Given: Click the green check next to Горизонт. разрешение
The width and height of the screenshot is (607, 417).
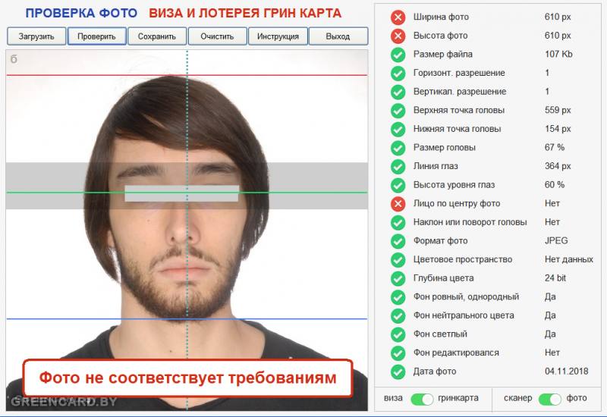Looking at the screenshot, I should click(x=398, y=73).
